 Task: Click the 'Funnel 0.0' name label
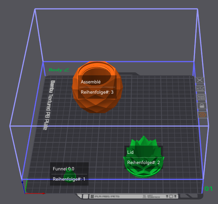[x=63, y=169]
